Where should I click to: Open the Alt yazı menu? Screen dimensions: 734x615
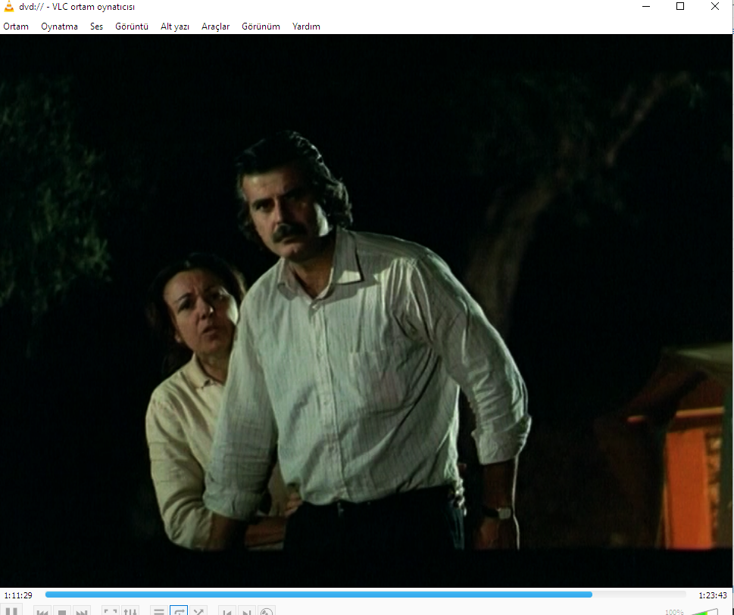(x=175, y=27)
